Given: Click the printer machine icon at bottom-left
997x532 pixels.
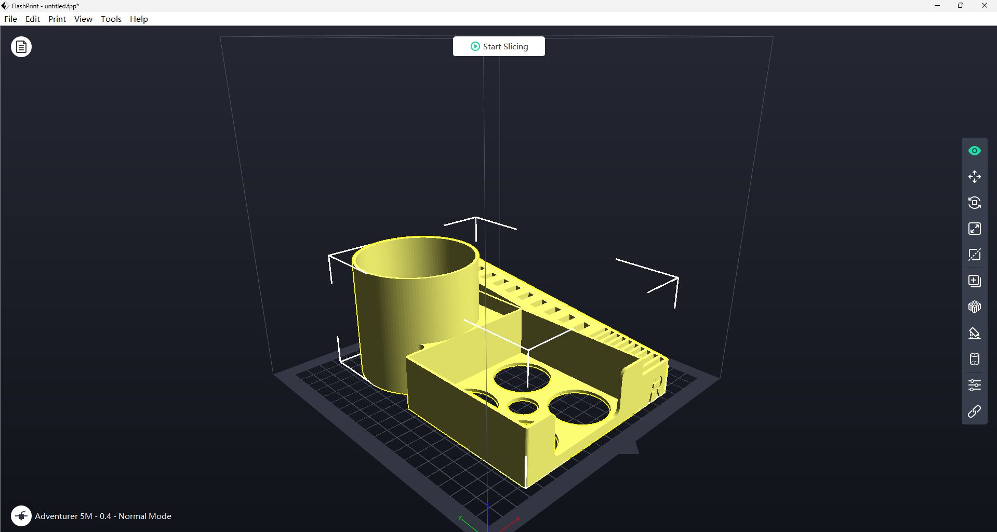Looking at the screenshot, I should (21, 516).
